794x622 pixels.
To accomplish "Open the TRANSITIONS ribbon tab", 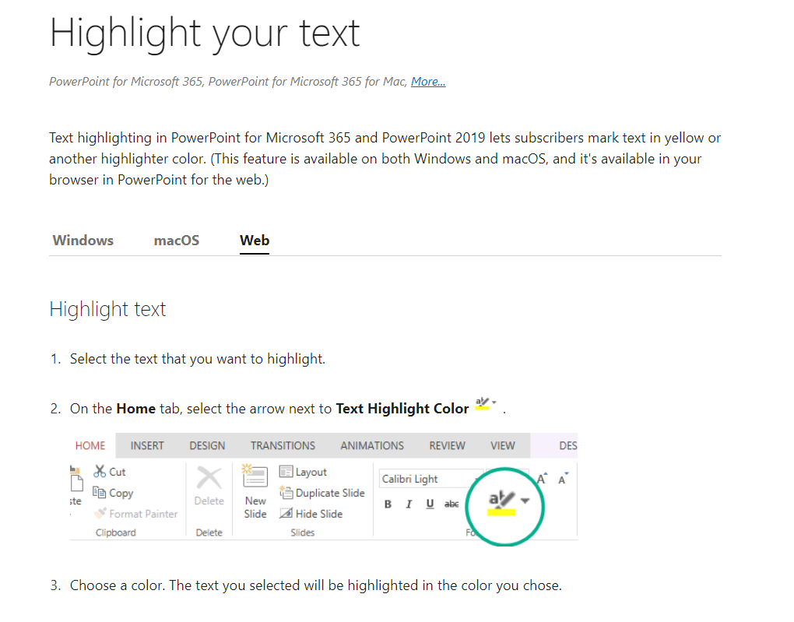I will [x=283, y=446].
